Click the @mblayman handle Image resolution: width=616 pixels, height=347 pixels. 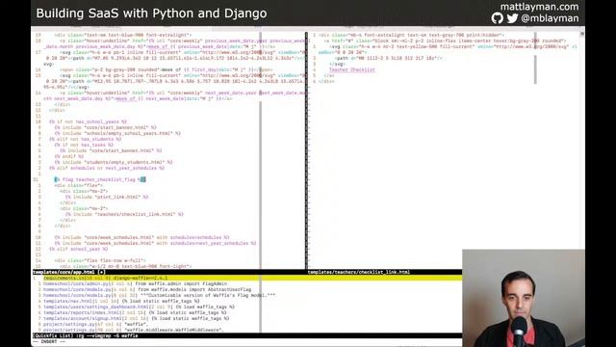click(550, 18)
